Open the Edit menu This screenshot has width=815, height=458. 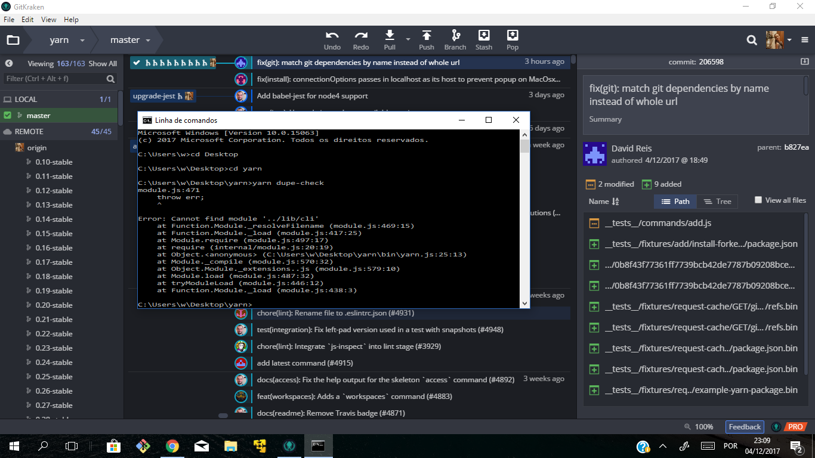coord(27,19)
